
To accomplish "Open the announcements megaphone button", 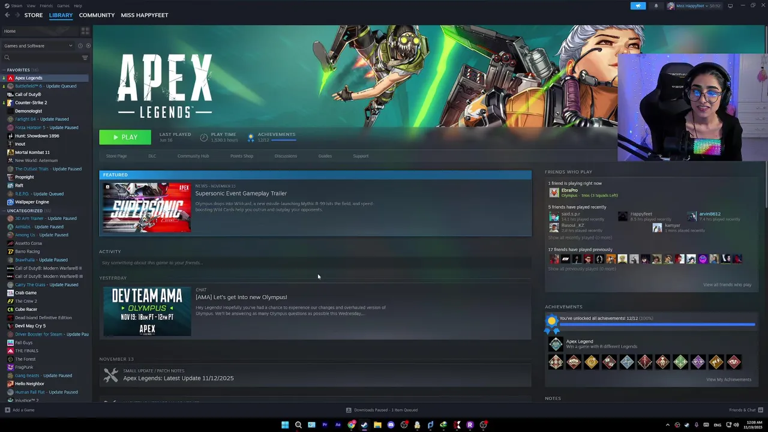I will (x=638, y=6).
